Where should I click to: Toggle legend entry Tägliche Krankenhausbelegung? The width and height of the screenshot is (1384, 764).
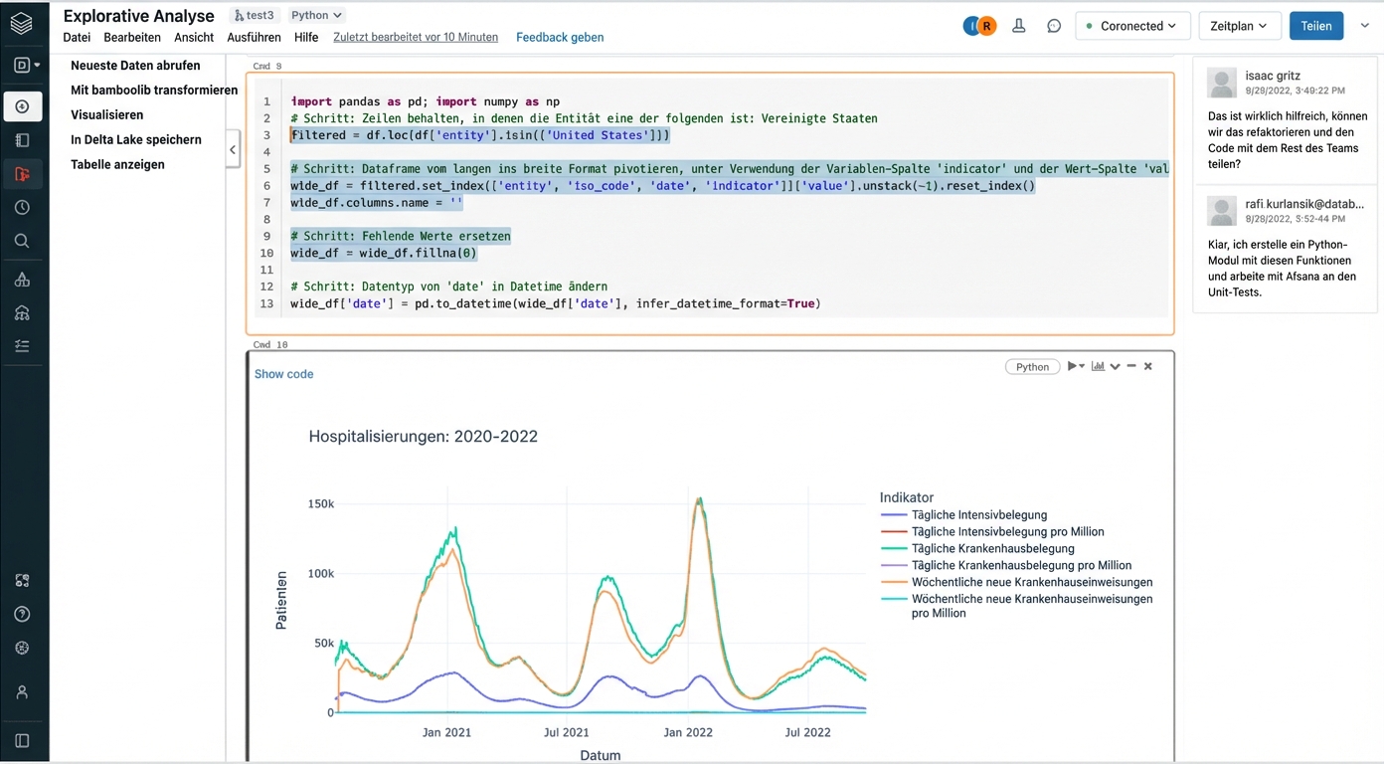(x=992, y=548)
